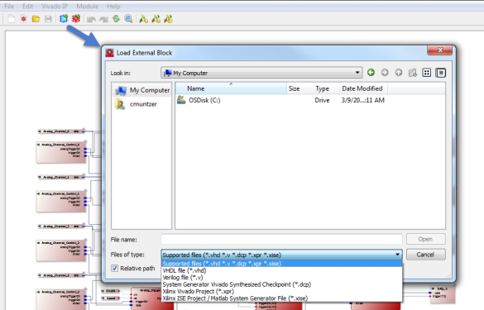The image size is (484, 310).
Task: Open the yellow folder toolbar icon
Action: pyautogui.click(x=36, y=19)
